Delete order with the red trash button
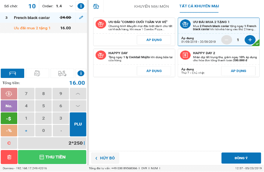The image size is (264, 172). pos(9,157)
